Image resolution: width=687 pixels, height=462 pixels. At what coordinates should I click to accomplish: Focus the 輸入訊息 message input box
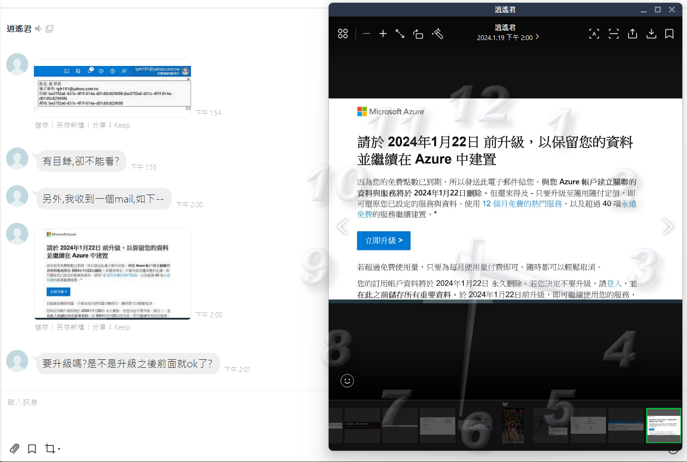[x=165, y=402]
